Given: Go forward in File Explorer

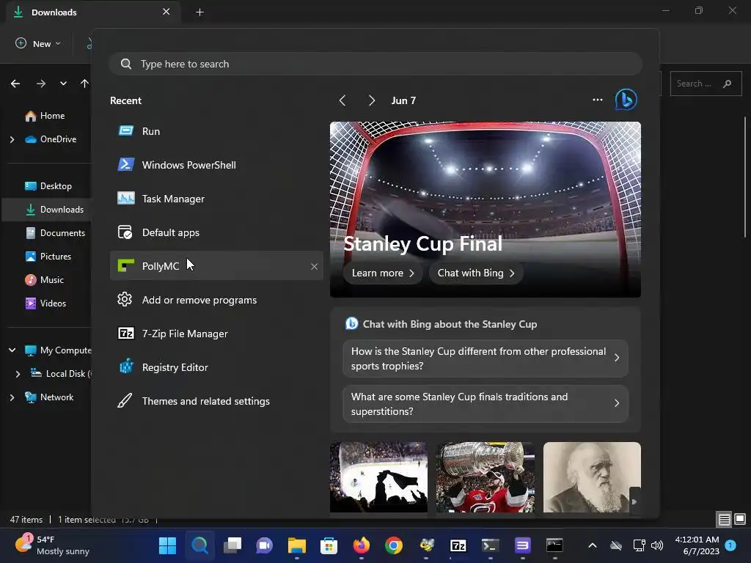Looking at the screenshot, I should pyautogui.click(x=41, y=84).
